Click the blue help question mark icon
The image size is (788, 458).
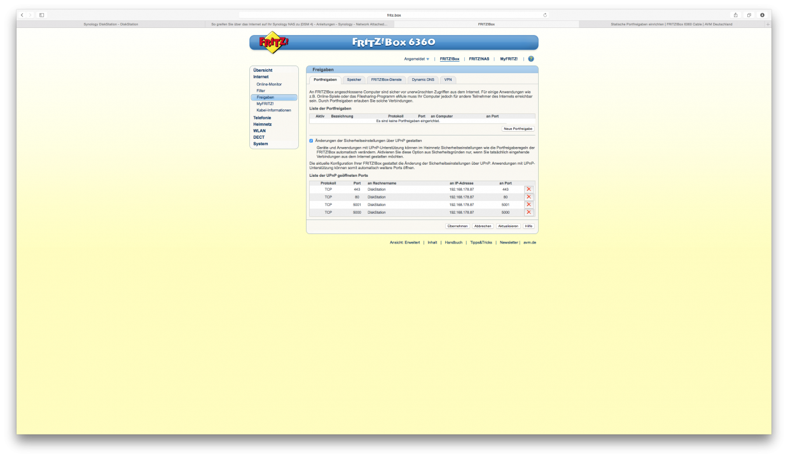tap(531, 59)
